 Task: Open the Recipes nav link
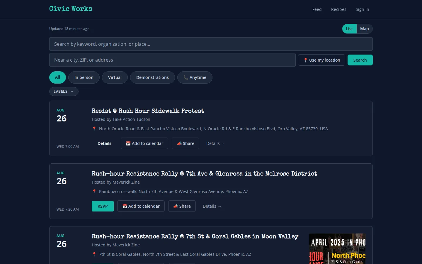coord(338,9)
